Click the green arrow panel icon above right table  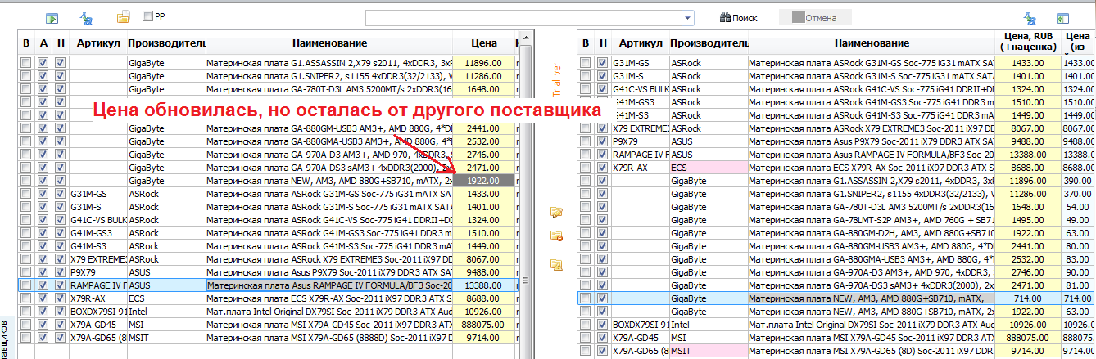click(1063, 17)
